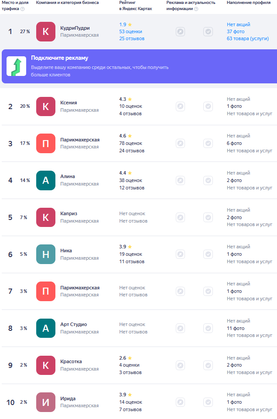Open '63 товара (услуги)' link
Viewport: 277px width, 419px height.
247,38
